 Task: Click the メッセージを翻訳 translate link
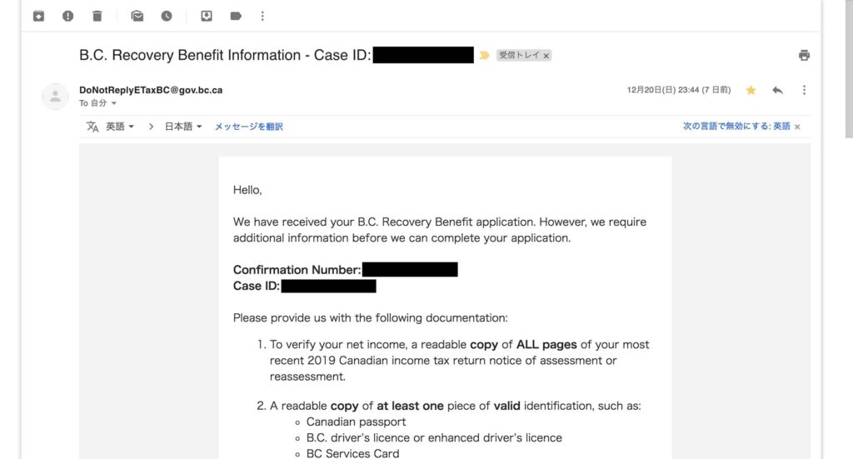click(x=249, y=127)
